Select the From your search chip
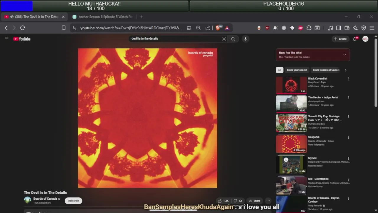Viewport: 378px width, 213px height. [x=297, y=70]
